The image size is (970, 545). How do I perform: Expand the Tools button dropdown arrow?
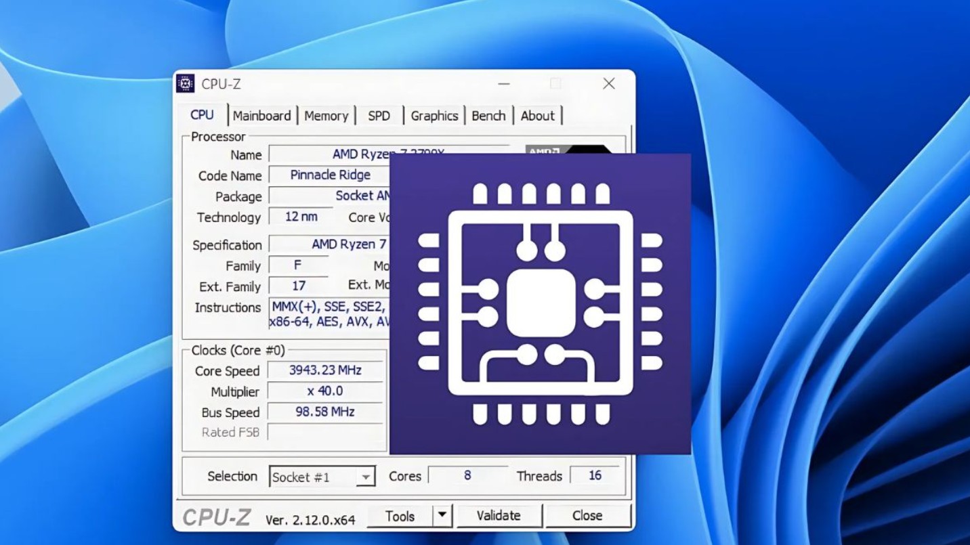coord(442,516)
